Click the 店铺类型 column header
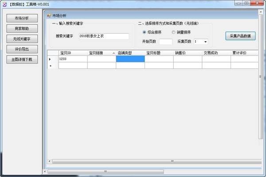The image size is (266, 177). pyautogui.click(x=130, y=53)
